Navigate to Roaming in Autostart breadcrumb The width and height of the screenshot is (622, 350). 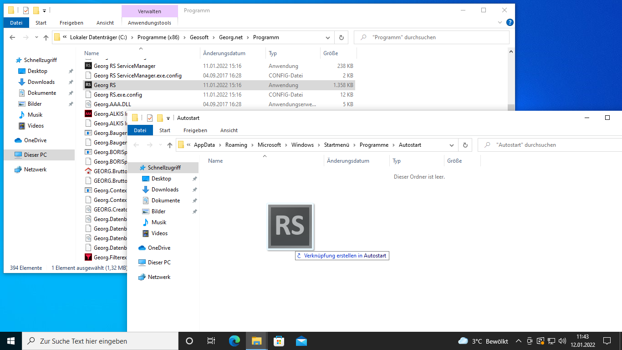[236, 145]
